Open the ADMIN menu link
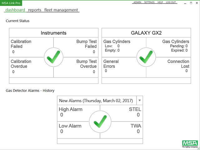The height and width of the screenshot is (150, 200). click(137, 2)
